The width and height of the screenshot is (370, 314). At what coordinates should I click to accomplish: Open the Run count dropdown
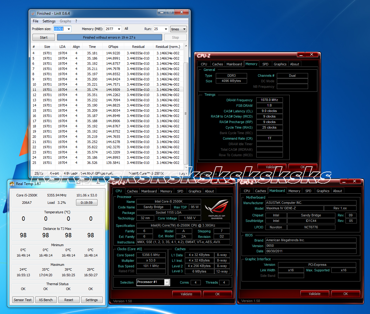click(x=166, y=29)
